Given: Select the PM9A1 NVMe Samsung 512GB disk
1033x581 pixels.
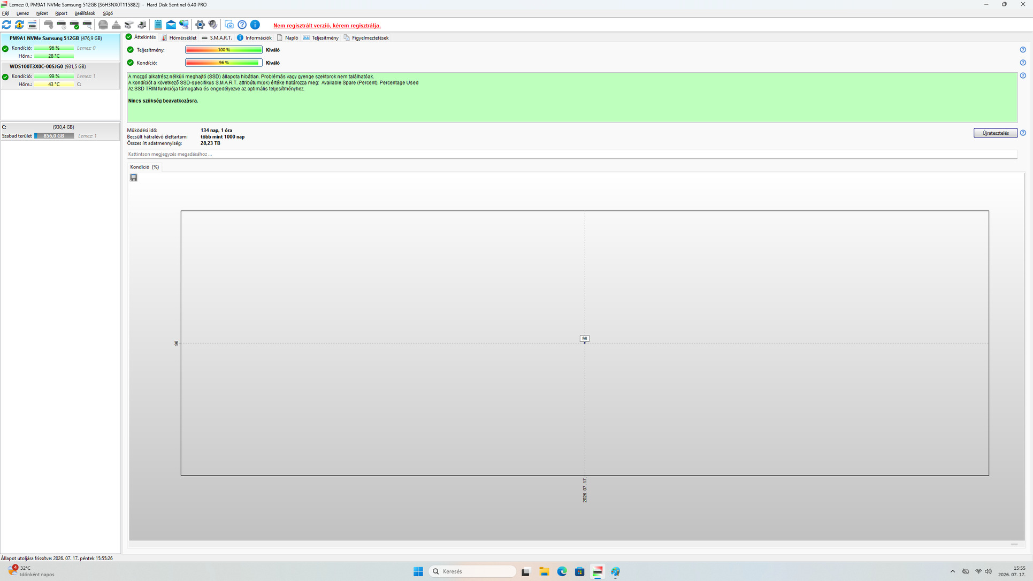Looking at the screenshot, I should click(x=60, y=47).
